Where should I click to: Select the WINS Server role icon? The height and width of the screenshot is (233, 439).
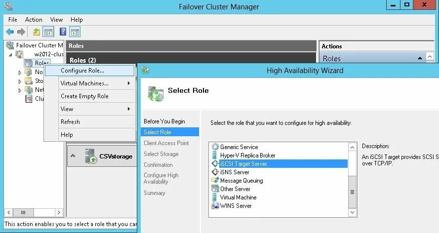click(x=215, y=205)
